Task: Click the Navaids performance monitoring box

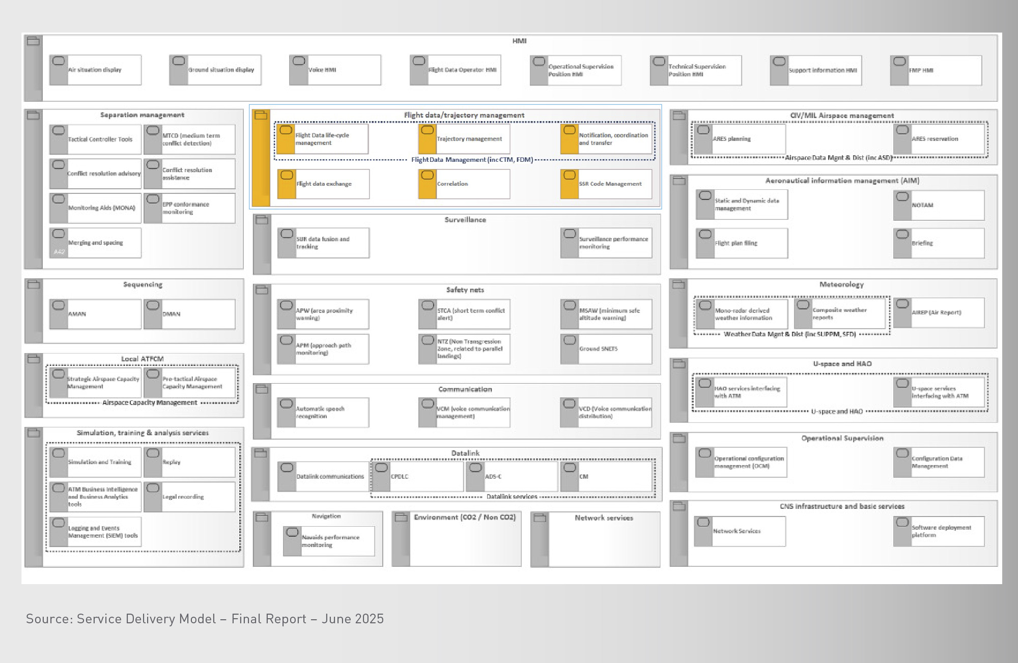Action: [x=329, y=541]
